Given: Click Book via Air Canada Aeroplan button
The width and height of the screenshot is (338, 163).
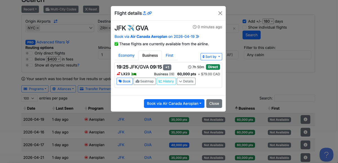Looking at the screenshot, I should coord(175,104).
